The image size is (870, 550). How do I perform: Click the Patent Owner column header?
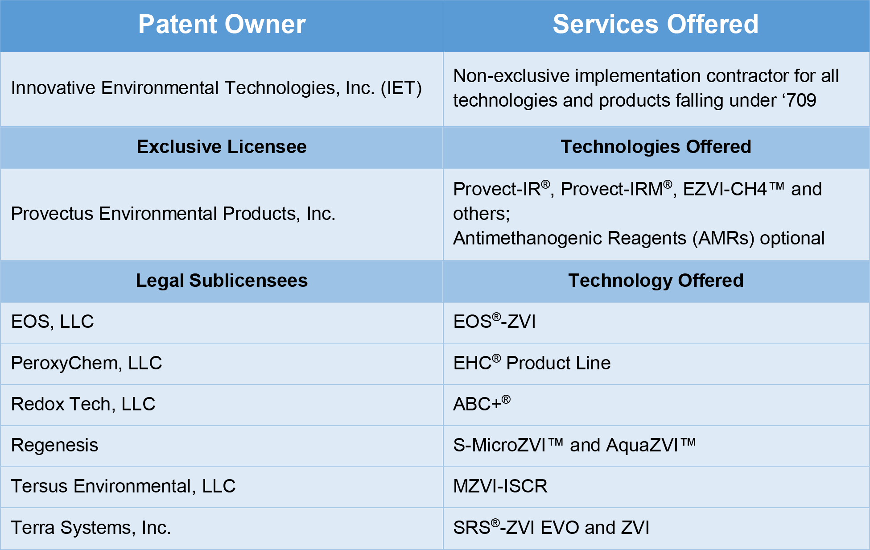222,25
